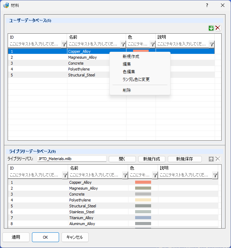
Task: Click the green down-arrow import icon
Action: click(211, 28)
